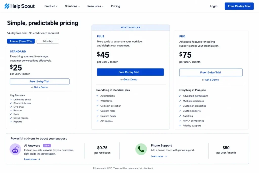Start Pro plan Free 15-day Trial
Screen dimensions: 259x173
211,72
